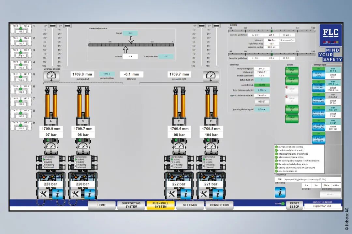Select 'released' clamp status for pusher A
The height and width of the screenshot is (234, 352).
point(44,167)
